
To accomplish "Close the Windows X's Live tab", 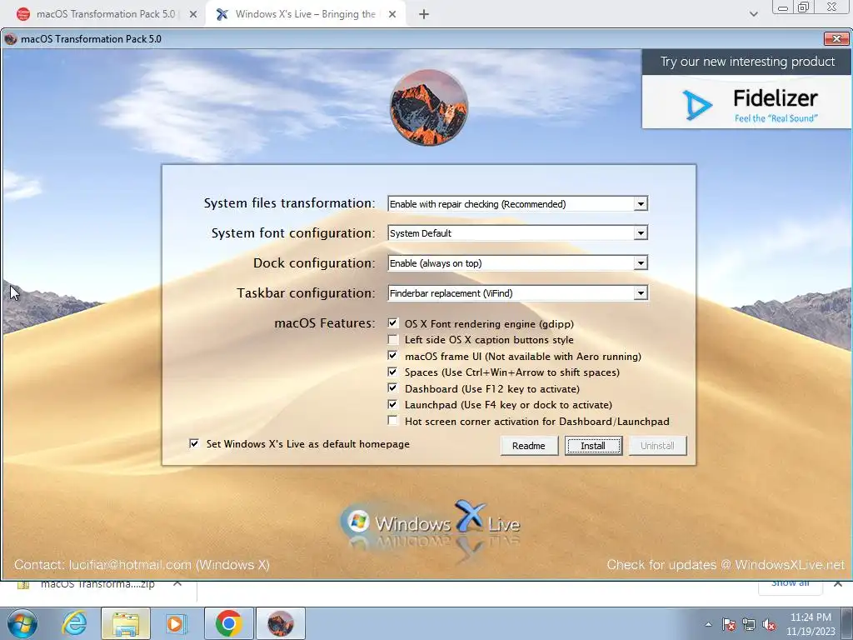I will (392, 14).
